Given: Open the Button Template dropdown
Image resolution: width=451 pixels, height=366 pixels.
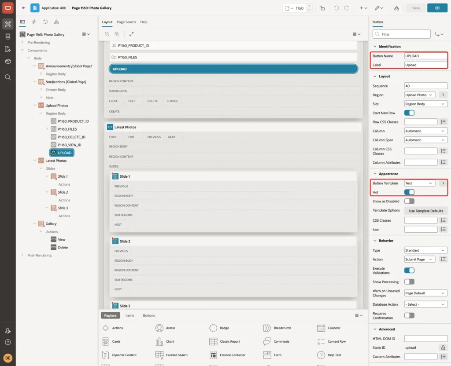Looking at the screenshot, I should pos(419,183).
